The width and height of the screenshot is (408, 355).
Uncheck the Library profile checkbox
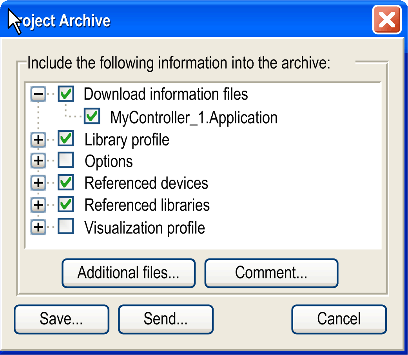(x=66, y=138)
